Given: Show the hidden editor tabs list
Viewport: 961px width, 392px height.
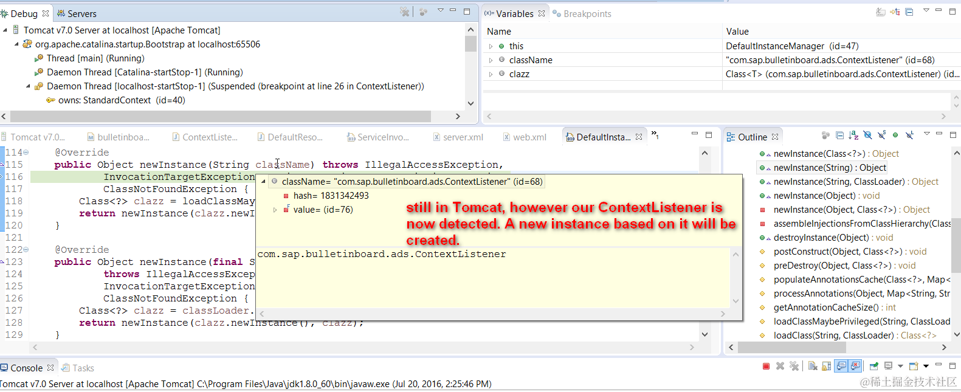Looking at the screenshot, I should pyautogui.click(x=655, y=135).
